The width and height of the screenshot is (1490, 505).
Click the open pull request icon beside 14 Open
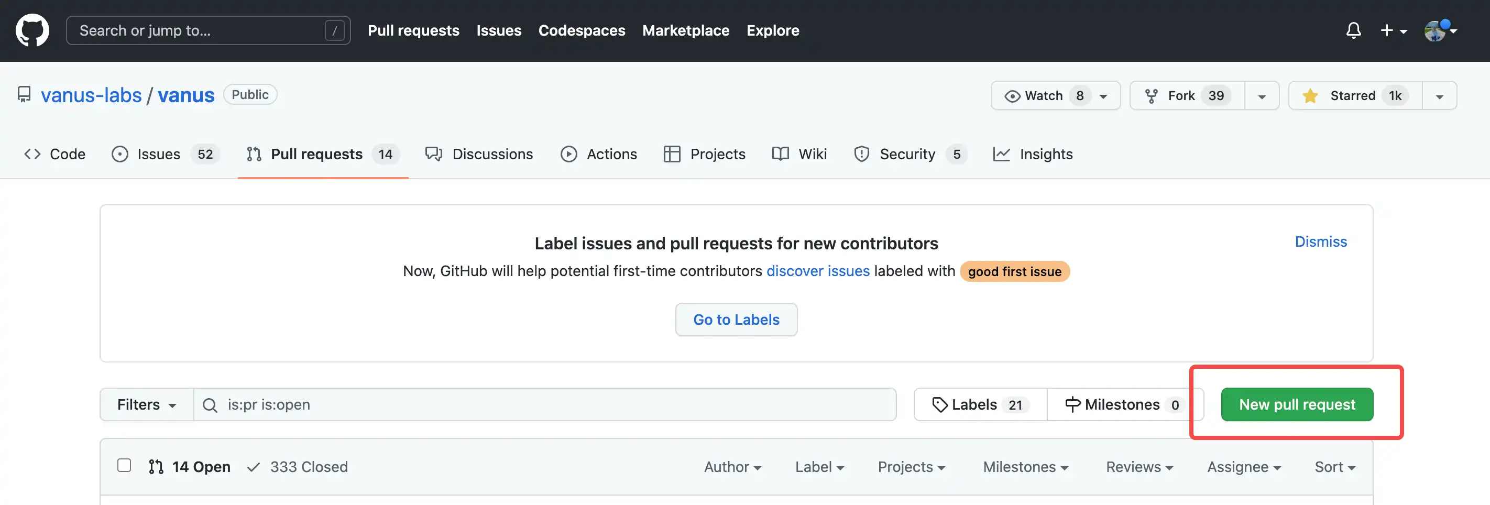pyautogui.click(x=156, y=466)
